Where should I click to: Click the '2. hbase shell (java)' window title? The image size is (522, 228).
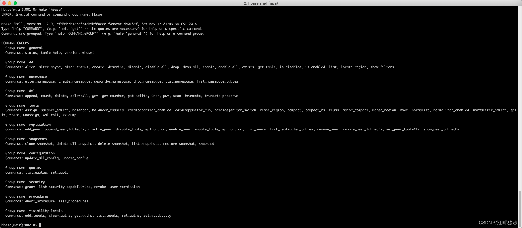tap(261, 3)
